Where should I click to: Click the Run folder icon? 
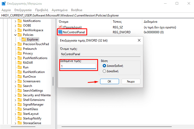tap(20, 67)
